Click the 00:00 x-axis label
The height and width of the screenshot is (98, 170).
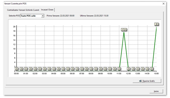tap(16, 74)
